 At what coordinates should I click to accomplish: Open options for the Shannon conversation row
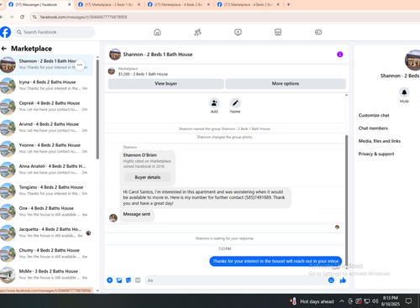pos(80,65)
